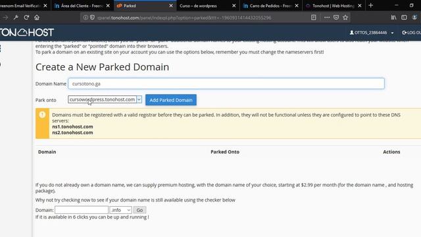Close the Tonohost Web Hosting tab
The width and height of the screenshot is (421, 237).
(x=360, y=6)
